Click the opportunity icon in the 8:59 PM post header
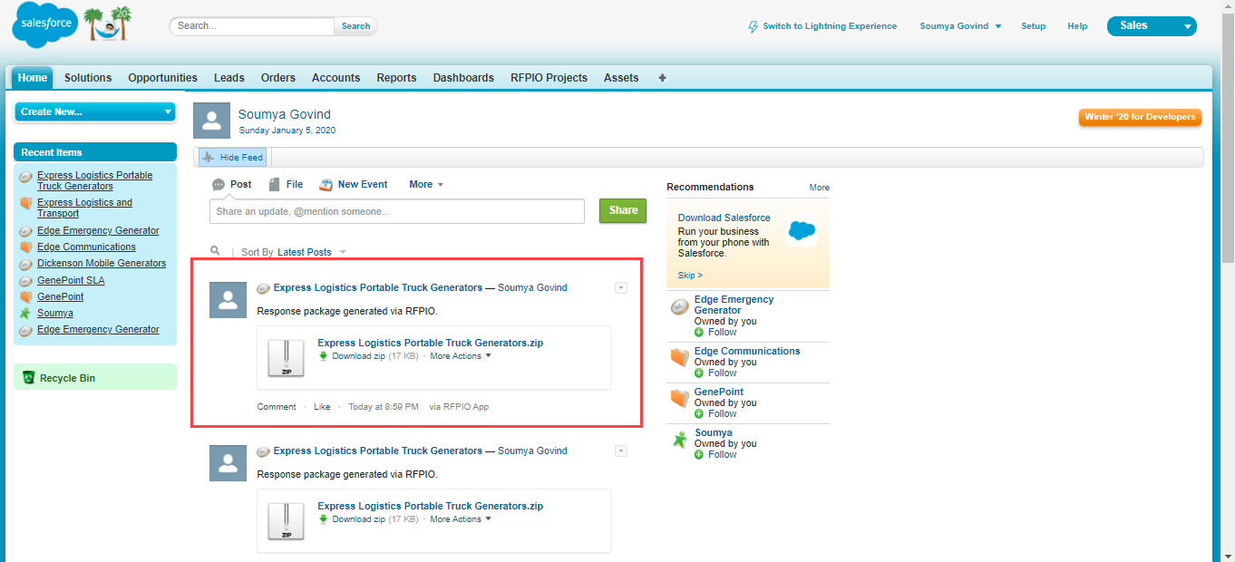This screenshot has height=562, width=1235. coord(263,288)
